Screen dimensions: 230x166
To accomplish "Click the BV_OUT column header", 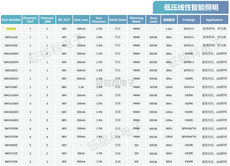I will 64,20.
